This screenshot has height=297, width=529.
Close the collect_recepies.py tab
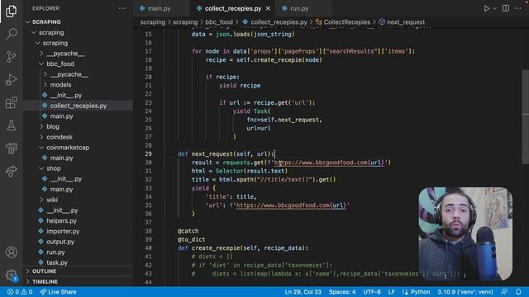point(268,8)
